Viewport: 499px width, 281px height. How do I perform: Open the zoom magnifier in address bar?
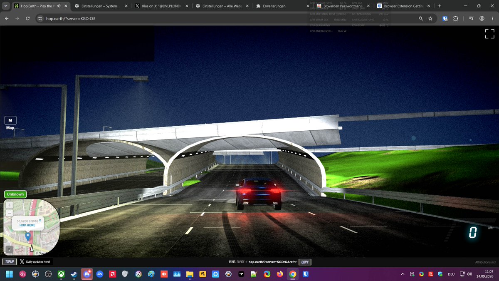point(421,19)
